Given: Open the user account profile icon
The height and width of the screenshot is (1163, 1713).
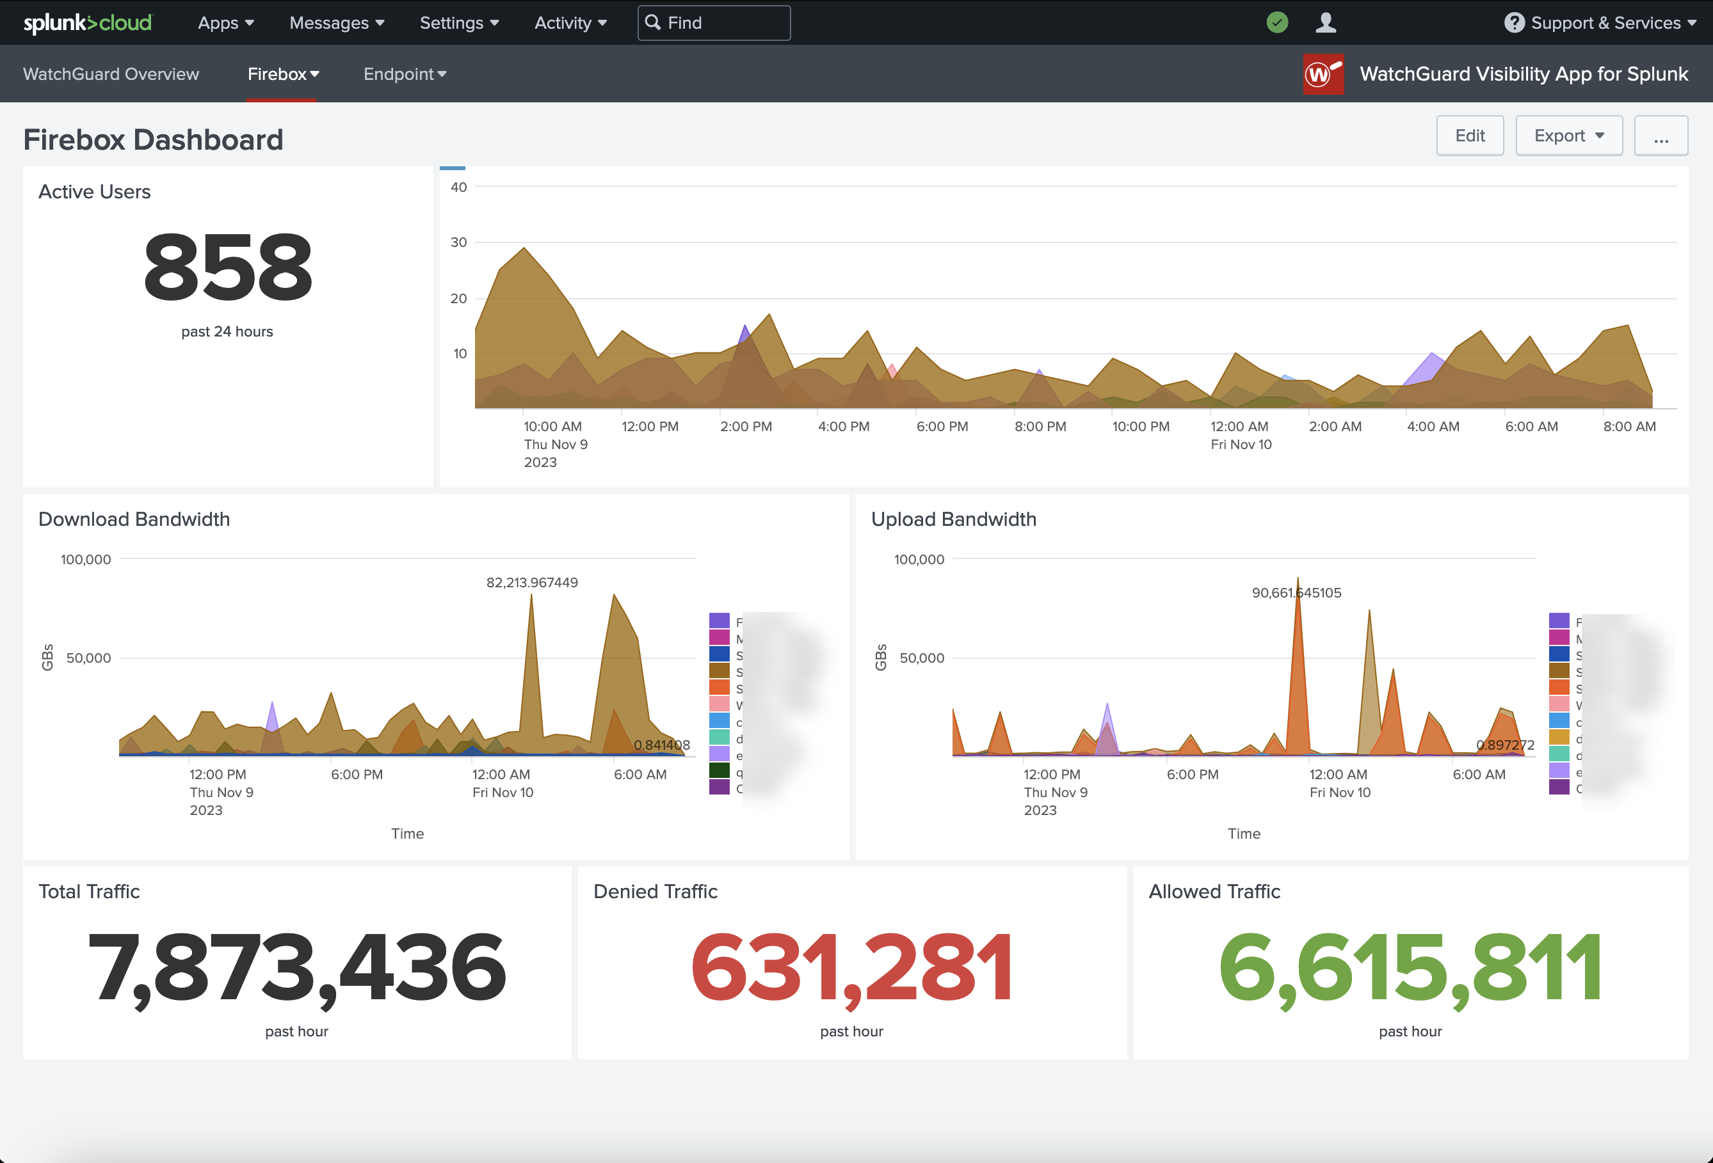Looking at the screenshot, I should click(1324, 22).
